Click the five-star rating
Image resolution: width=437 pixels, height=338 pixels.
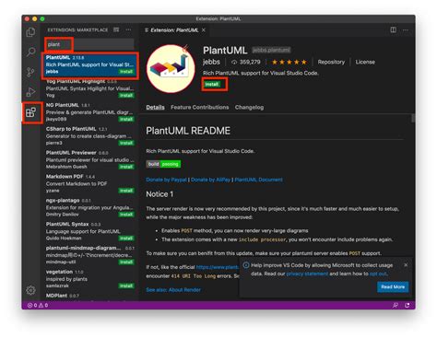(289, 62)
